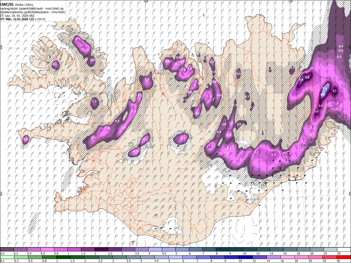The image size is (351, 263).
Task: Click the '20W' longitude label
Action: tap(146, 1)
